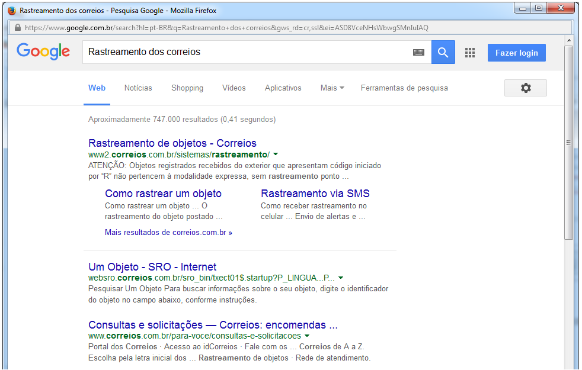Switch to the Vídeos tab
The image size is (582, 370).
point(234,88)
